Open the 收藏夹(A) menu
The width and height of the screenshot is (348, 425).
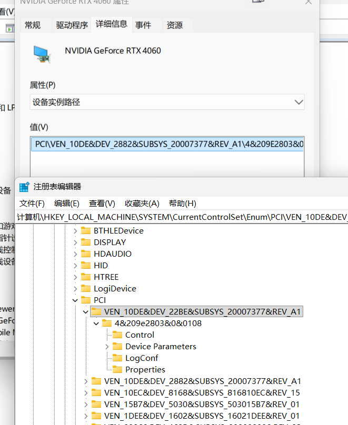tap(142, 203)
